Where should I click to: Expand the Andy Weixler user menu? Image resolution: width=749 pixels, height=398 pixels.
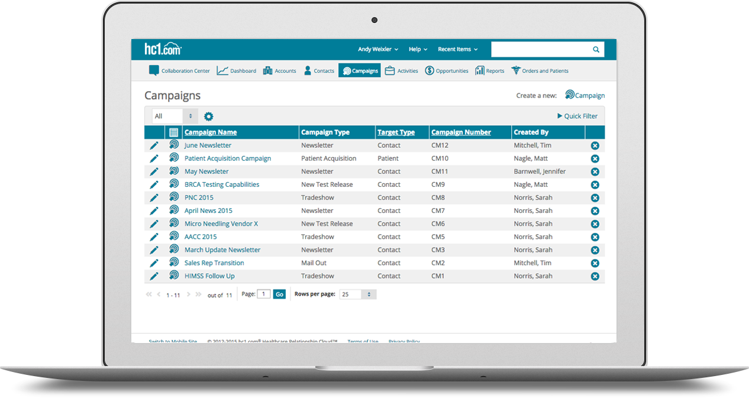(377, 50)
